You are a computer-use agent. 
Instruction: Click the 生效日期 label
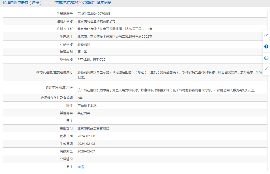tap(66, 144)
